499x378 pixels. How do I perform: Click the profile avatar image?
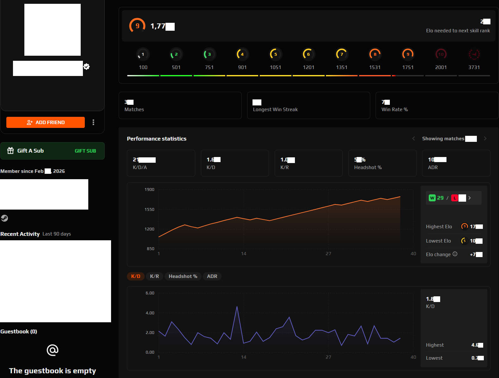53,30
